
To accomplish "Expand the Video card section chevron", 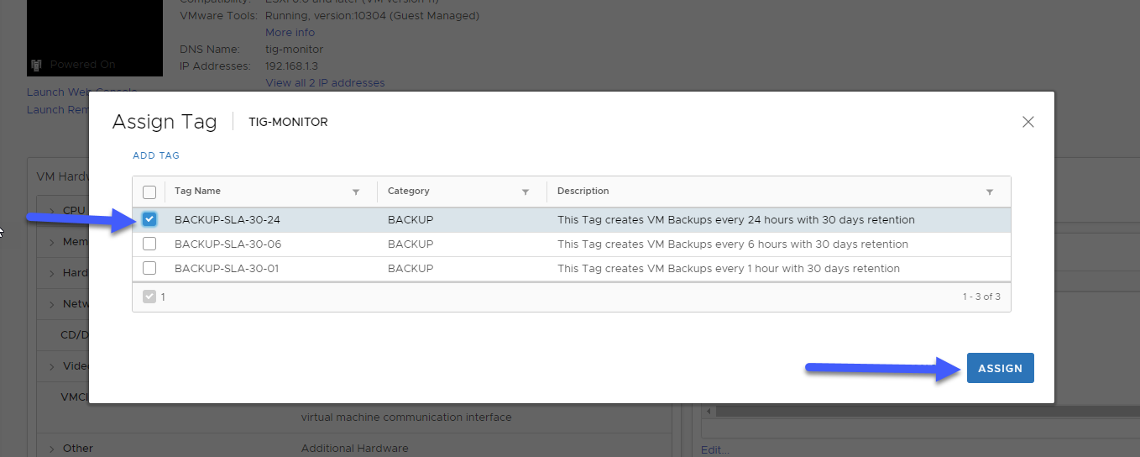I will pyautogui.click(x=51, y=366).
